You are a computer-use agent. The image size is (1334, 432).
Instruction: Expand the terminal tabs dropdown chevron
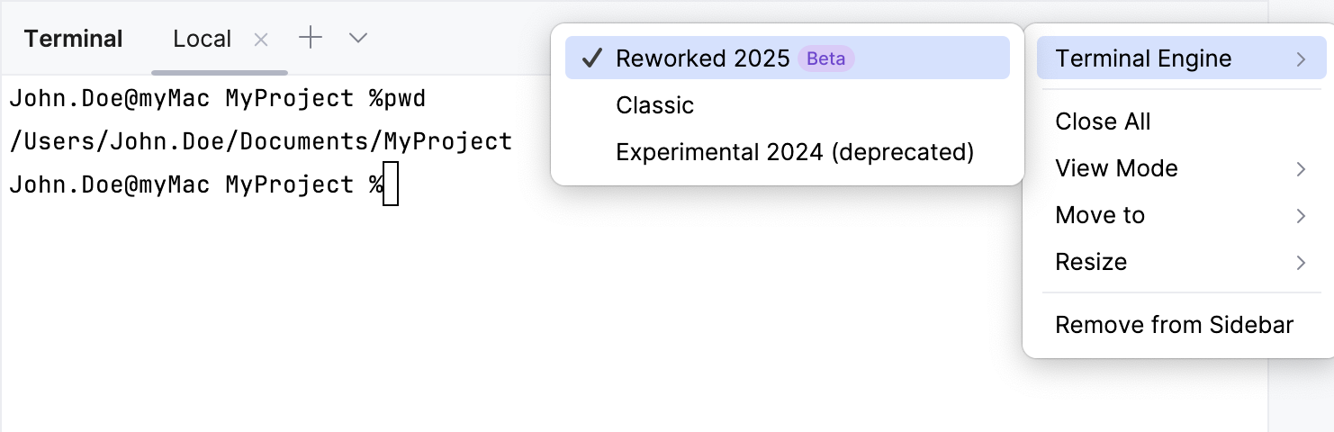pos(358,38)
